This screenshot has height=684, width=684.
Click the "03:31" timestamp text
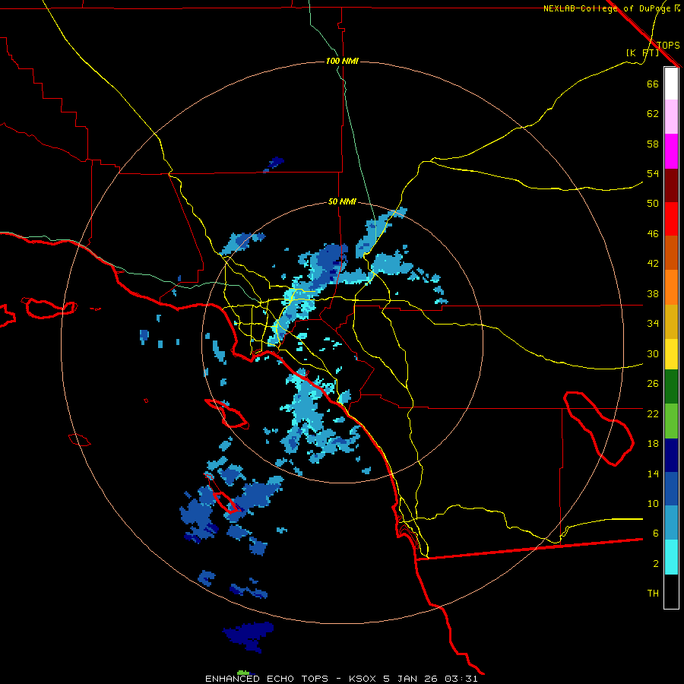461,679
